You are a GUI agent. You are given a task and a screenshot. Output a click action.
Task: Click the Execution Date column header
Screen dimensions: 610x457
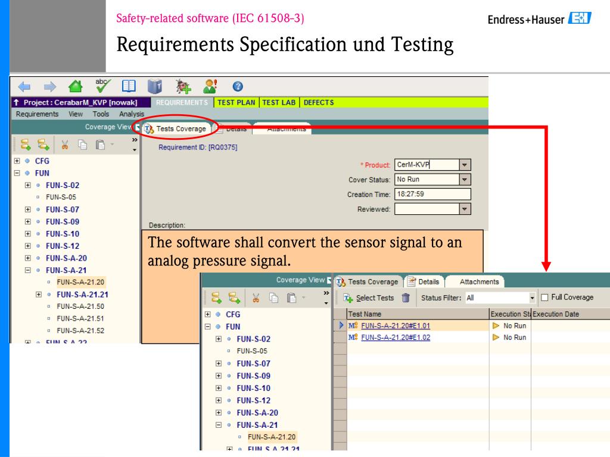tap(570, 314)
